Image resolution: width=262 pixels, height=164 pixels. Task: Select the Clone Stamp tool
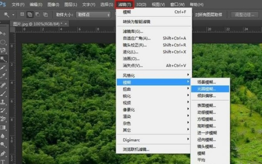3,102
